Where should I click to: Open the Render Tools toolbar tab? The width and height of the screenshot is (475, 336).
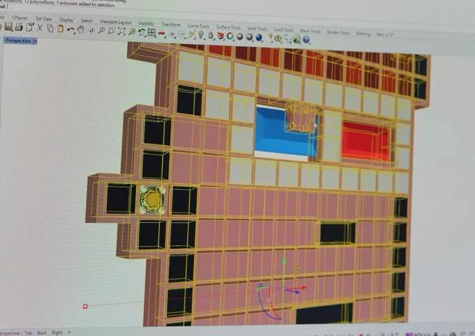338,32
